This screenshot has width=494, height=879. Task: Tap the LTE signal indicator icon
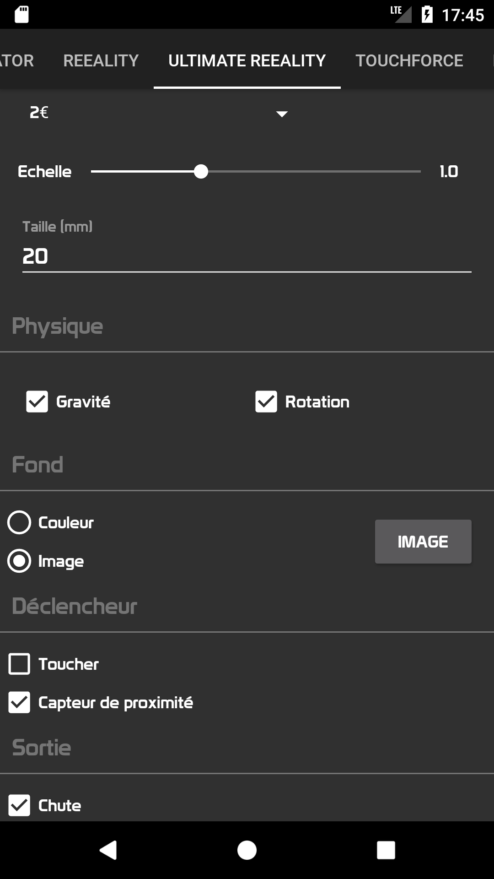coord(401,14)
